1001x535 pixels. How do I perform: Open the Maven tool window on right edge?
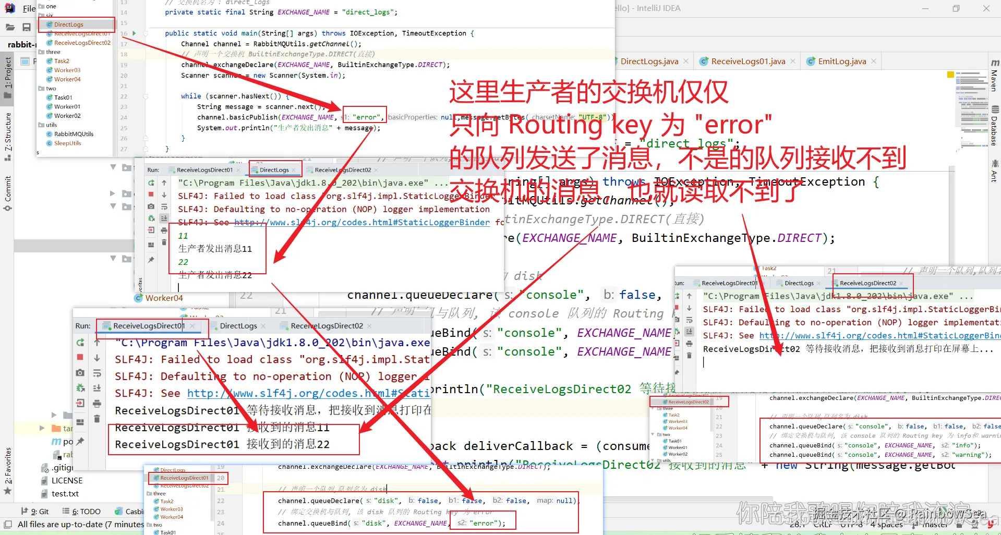tap(995, 75)
